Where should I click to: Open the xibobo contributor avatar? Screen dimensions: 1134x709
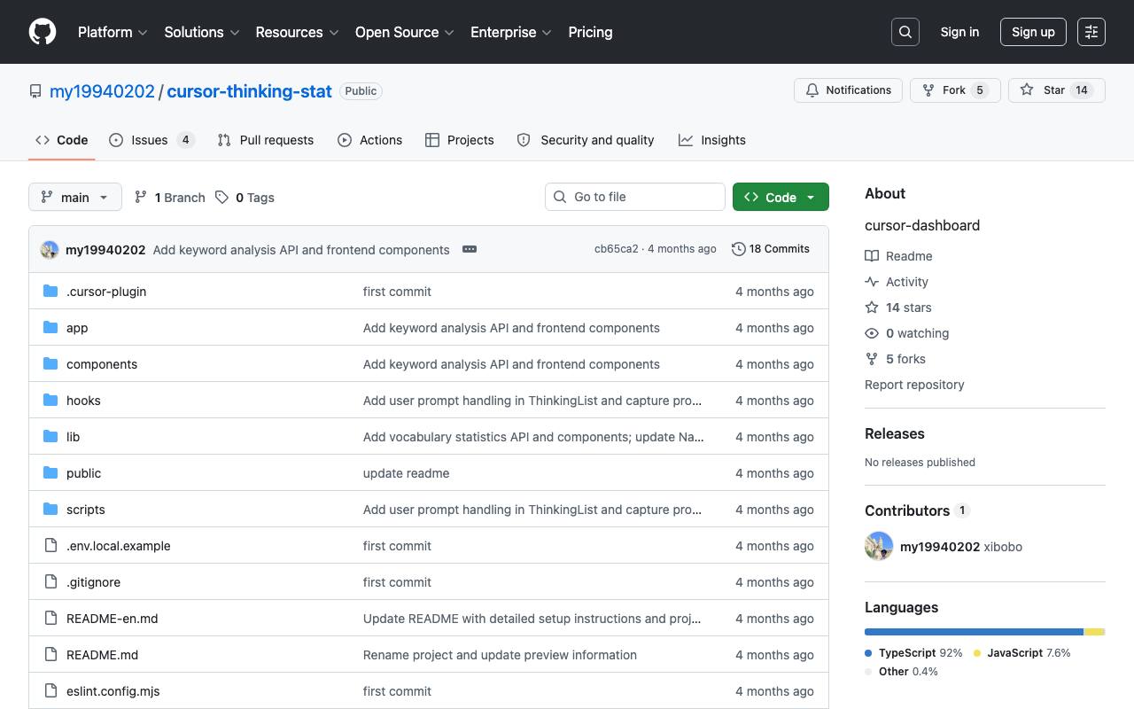point(879,546)
